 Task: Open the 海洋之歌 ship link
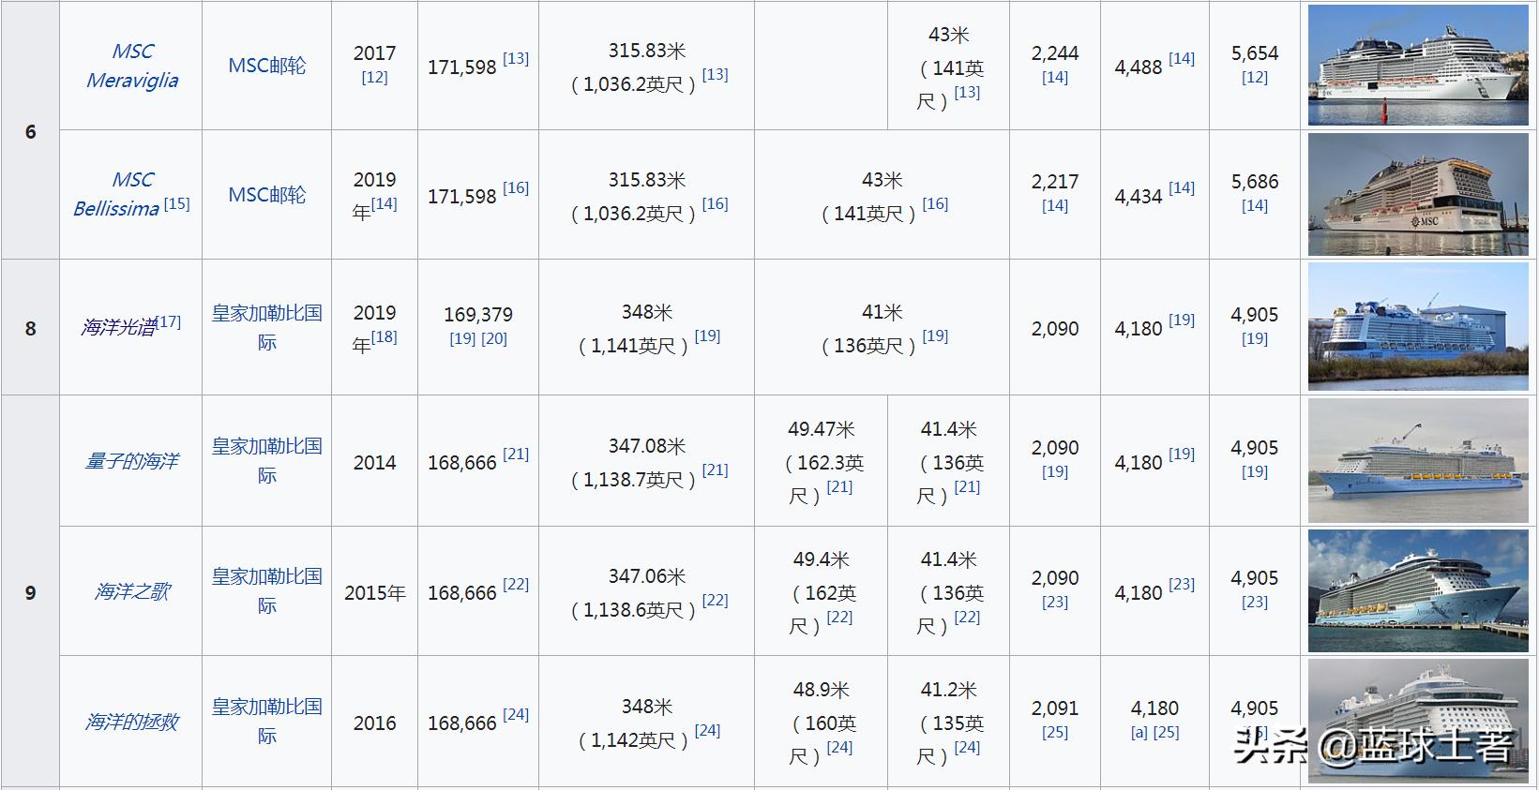[x=132, y=591]
